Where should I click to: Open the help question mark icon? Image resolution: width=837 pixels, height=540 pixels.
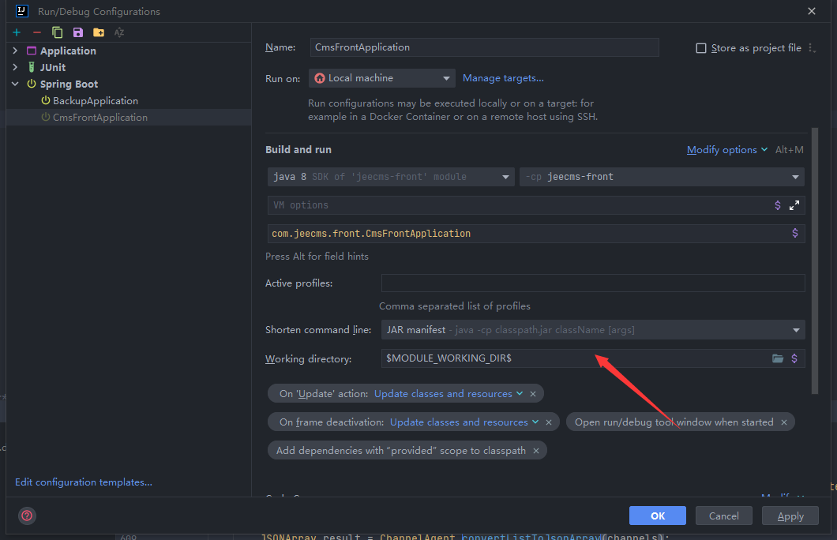27,516
